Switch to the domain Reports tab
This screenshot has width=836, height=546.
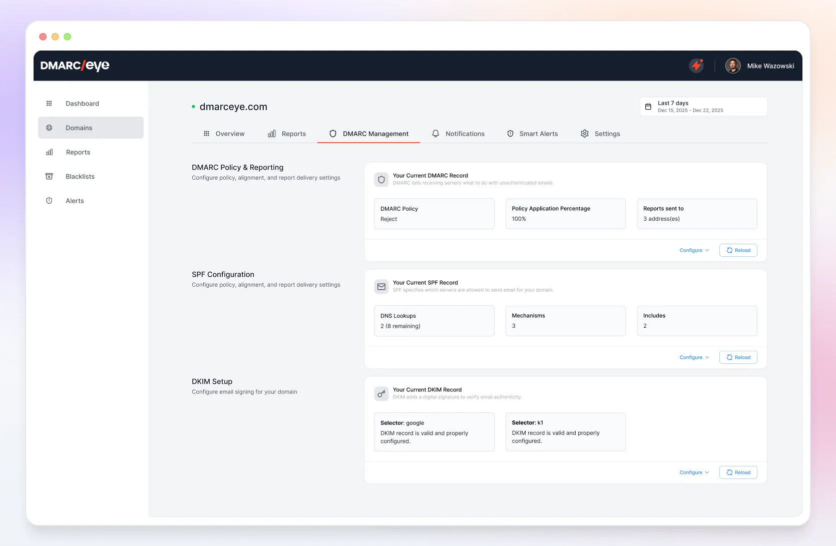[x=287, y=134]
